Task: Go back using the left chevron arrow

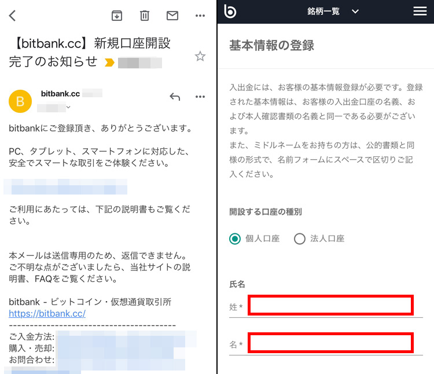Action: [13, 16]
